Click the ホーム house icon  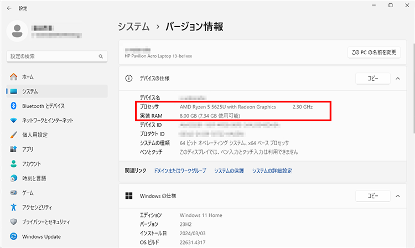coord(13,77)
